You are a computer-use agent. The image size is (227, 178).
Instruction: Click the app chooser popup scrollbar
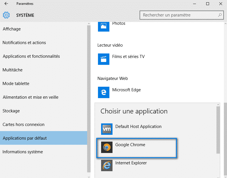point(218,131)
